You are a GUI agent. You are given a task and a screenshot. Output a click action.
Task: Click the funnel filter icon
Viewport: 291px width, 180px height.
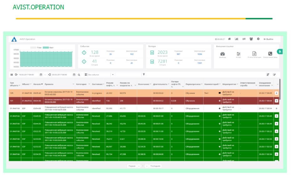click(144, 75)
